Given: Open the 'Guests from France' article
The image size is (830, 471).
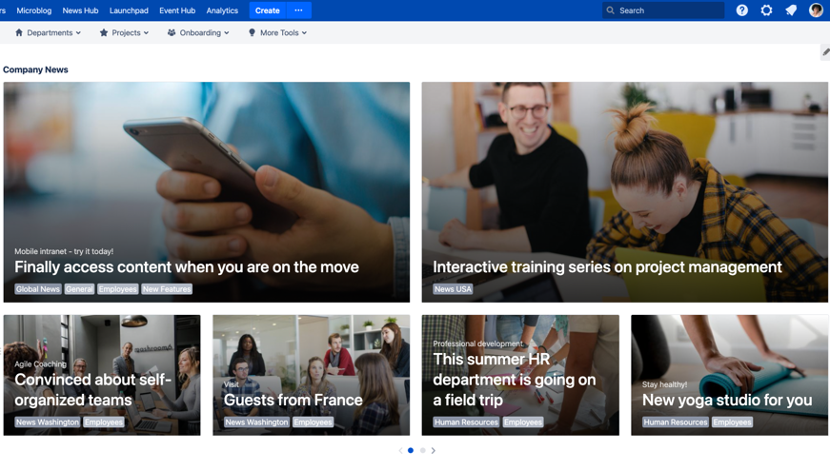Looking at the screenshot, I should (294, 401).
